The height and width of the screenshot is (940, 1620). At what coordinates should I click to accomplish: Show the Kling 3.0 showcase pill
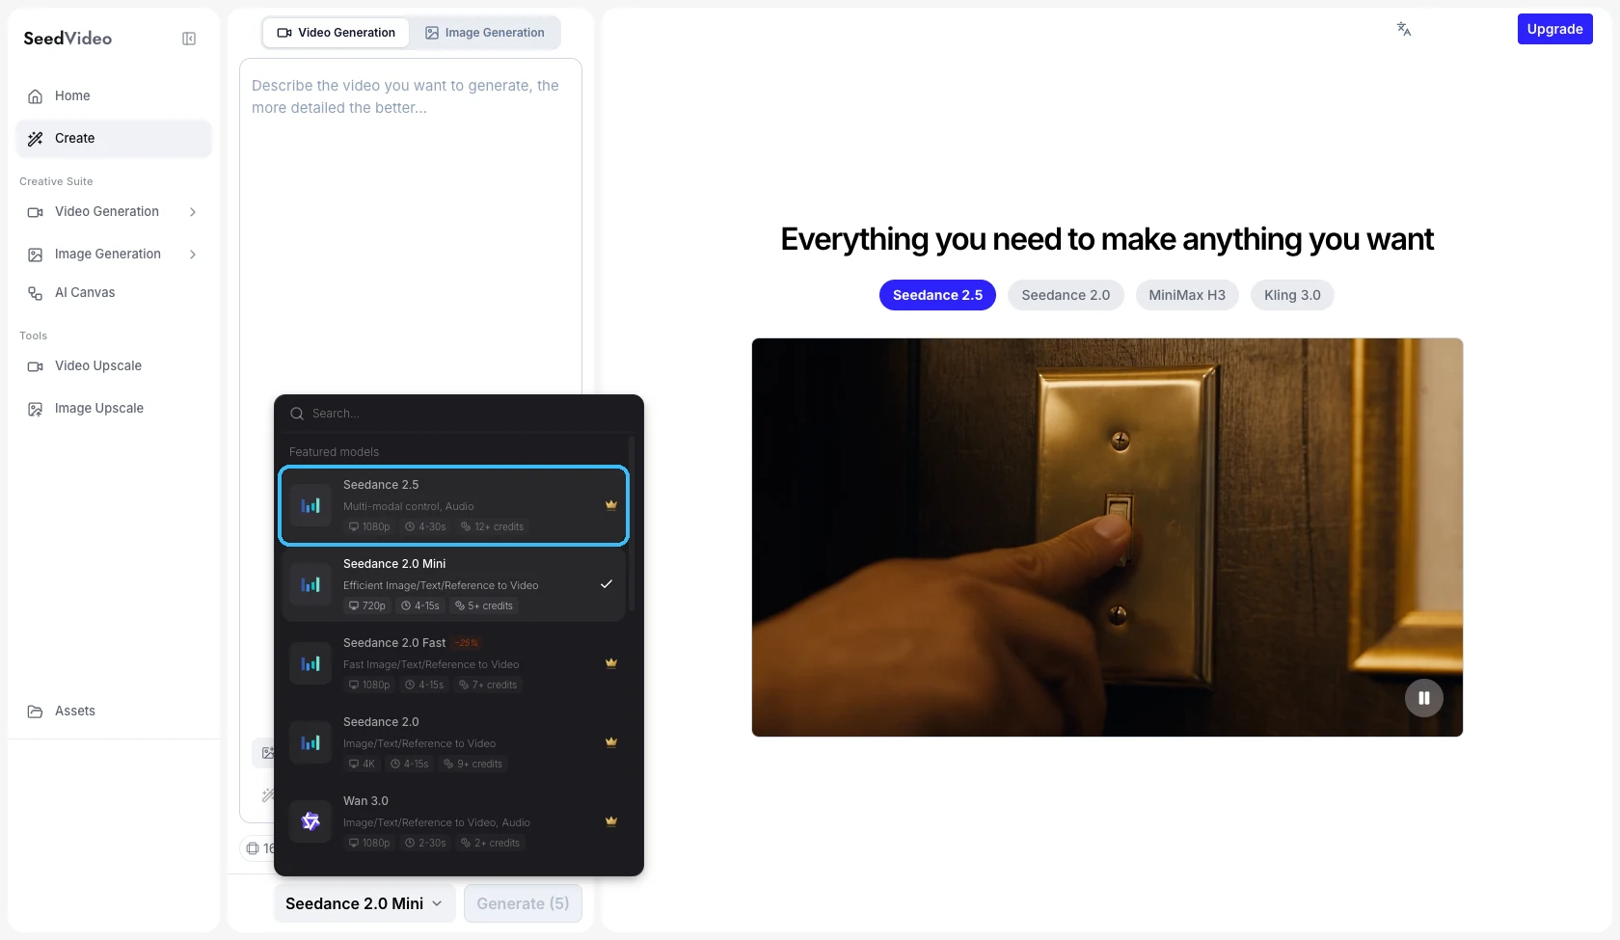1292,295
